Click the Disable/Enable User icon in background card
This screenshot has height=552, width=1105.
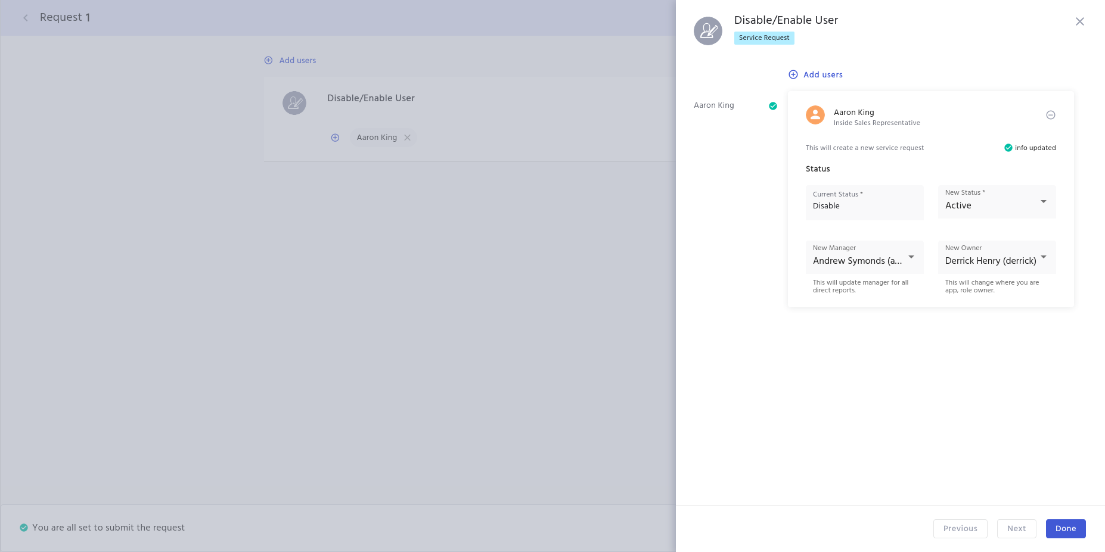[294, 103]
